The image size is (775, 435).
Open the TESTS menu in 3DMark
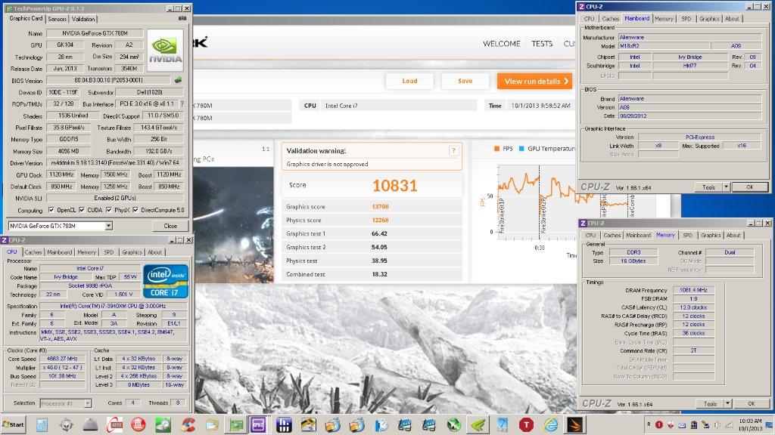click(x=542, y=43)
